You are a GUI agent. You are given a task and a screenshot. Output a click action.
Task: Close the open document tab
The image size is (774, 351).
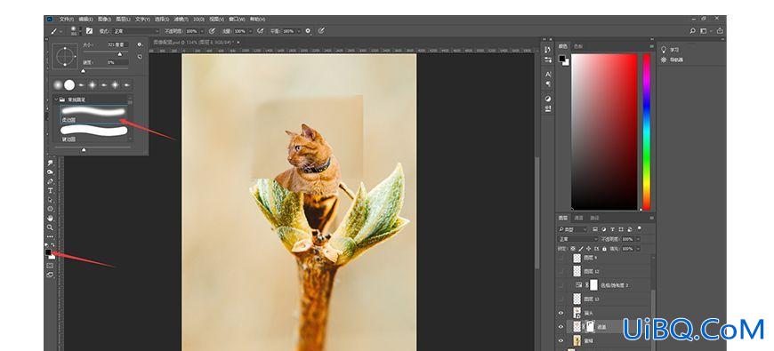(x=238, y=43)
